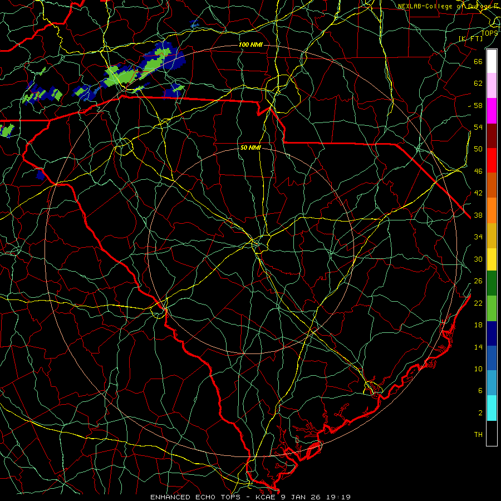Image resolution: width=501 pixels, height=501 pixels.
Task: Click the light pink 62 kft color band
Action: 492,85
